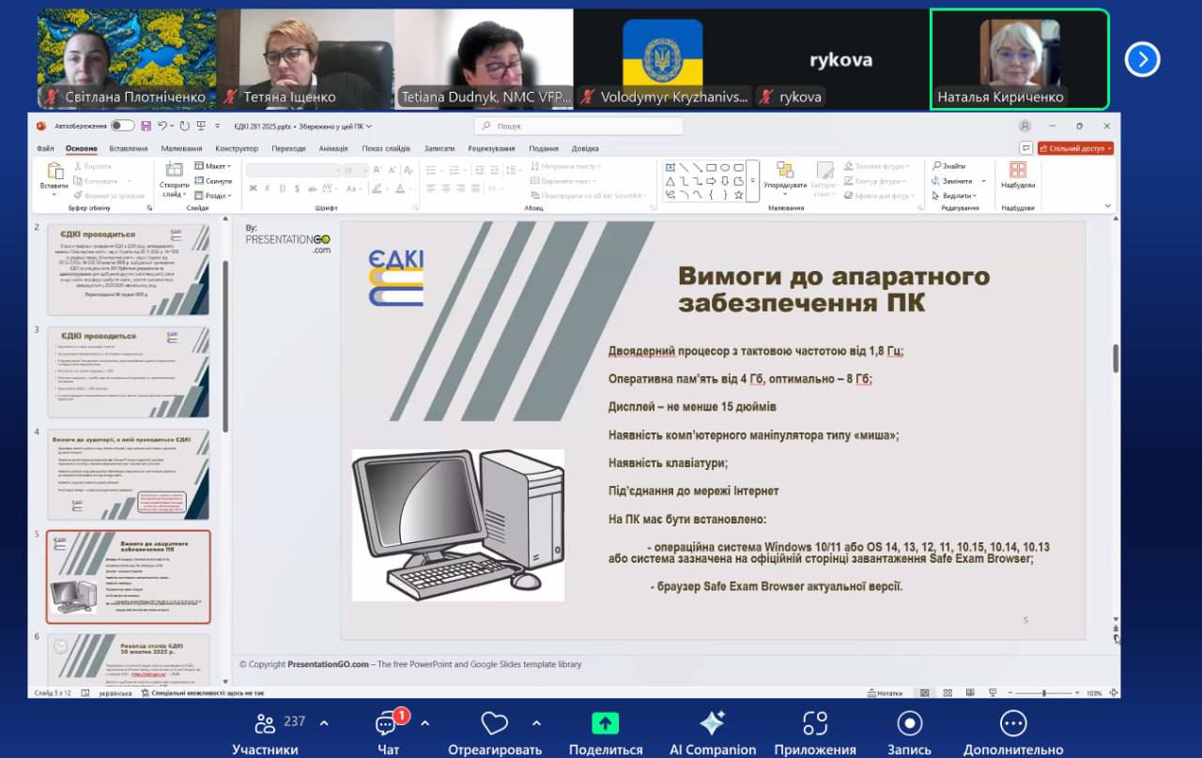The height and width of the screenshot is (758, 1202).
Task: Open the Макет (Layout) dropdown
Action: tap(212, 166)
